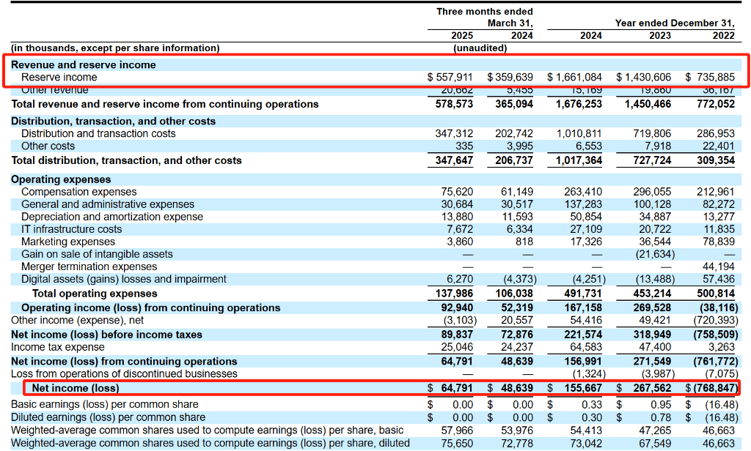Image resolution: width=751 pixels, height=451 pixels.
Task: Click the (unaudited) note in the header
Action: [x=480, y=48]
